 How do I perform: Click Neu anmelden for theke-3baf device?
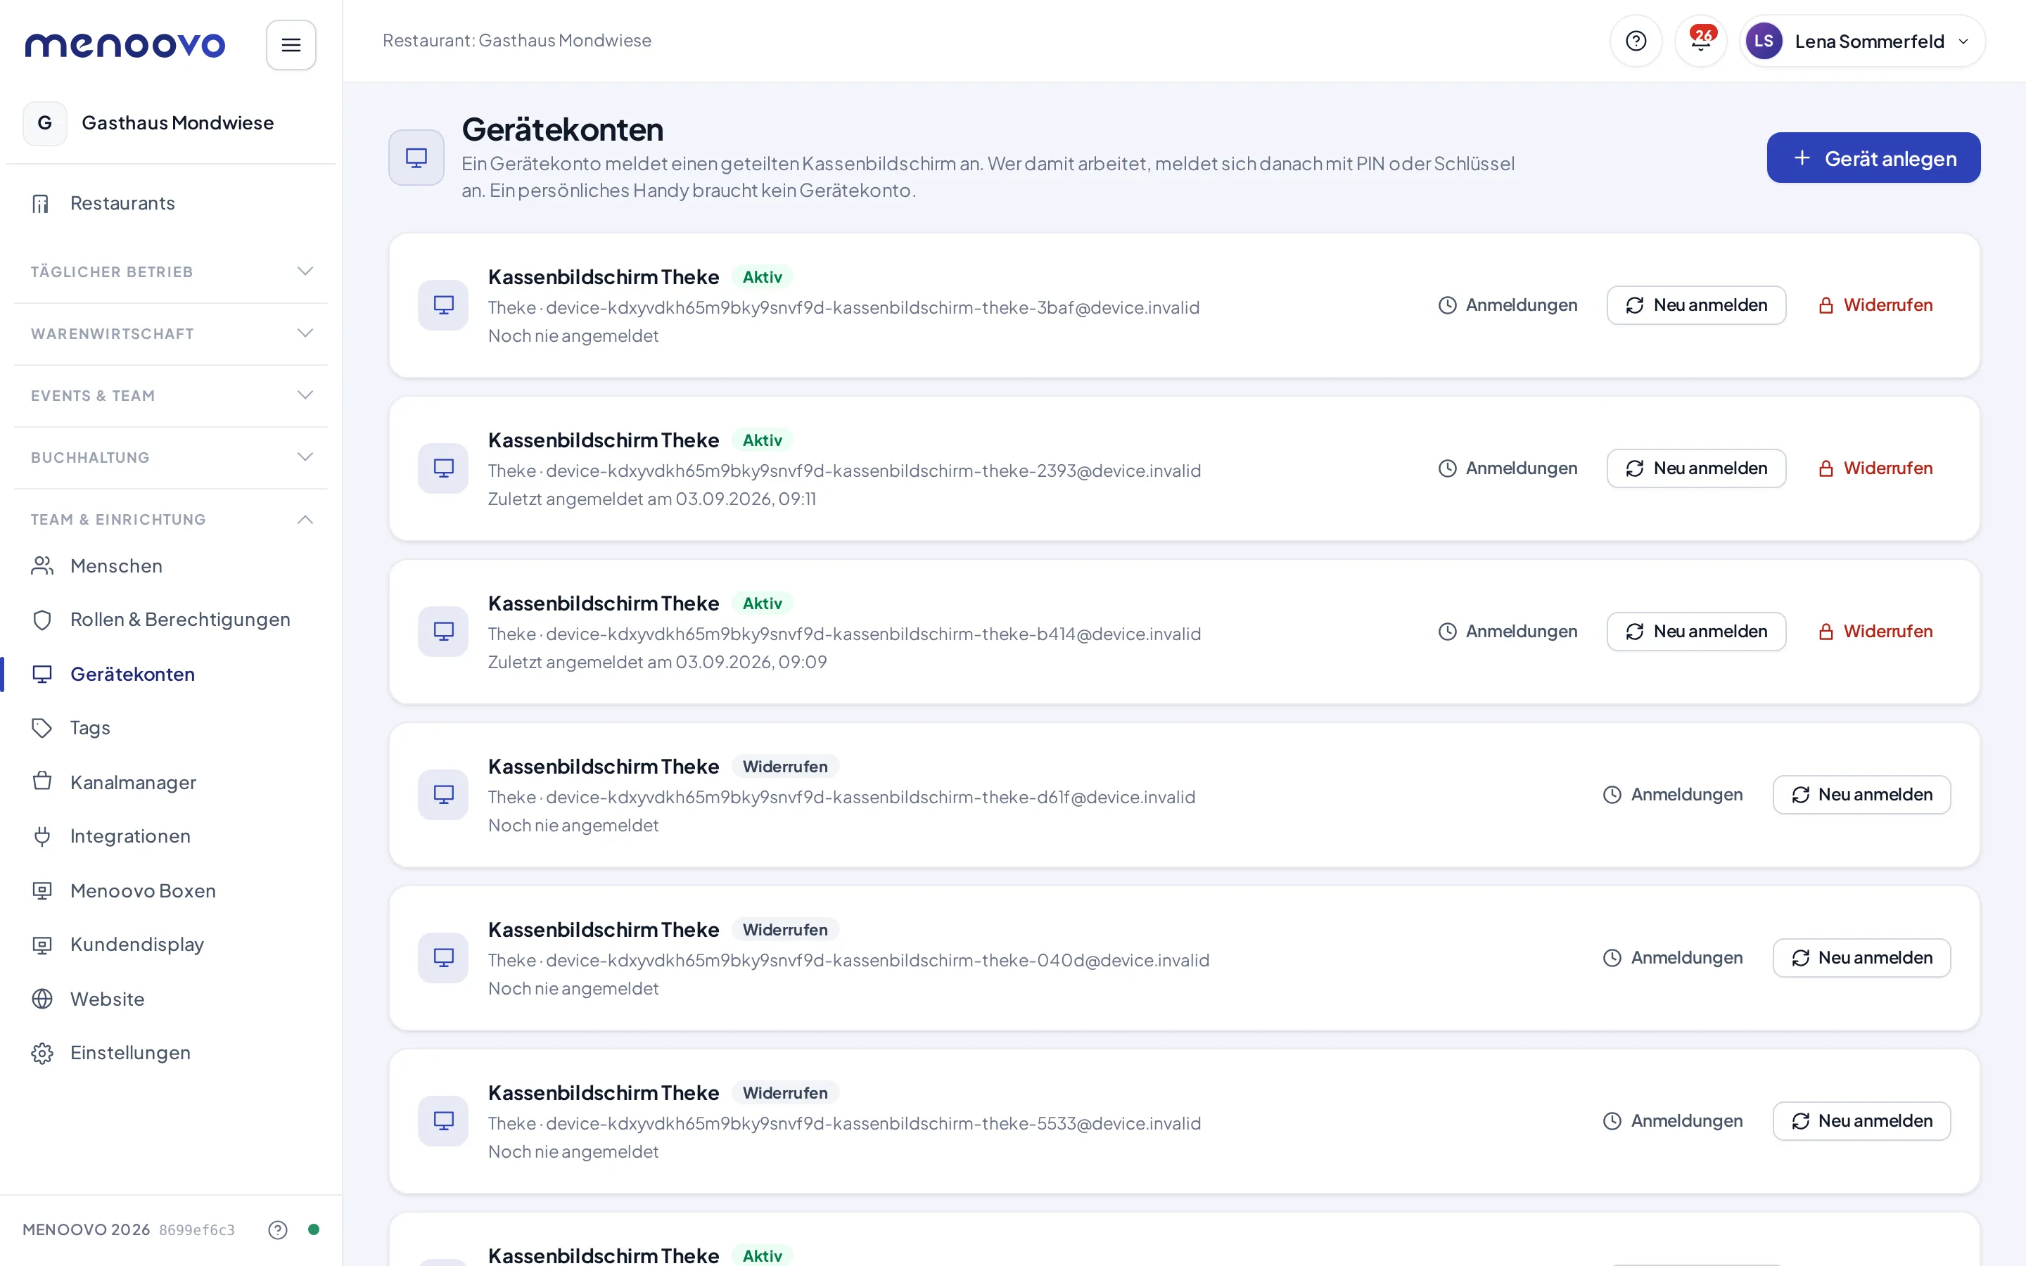tap(1696, 305)
